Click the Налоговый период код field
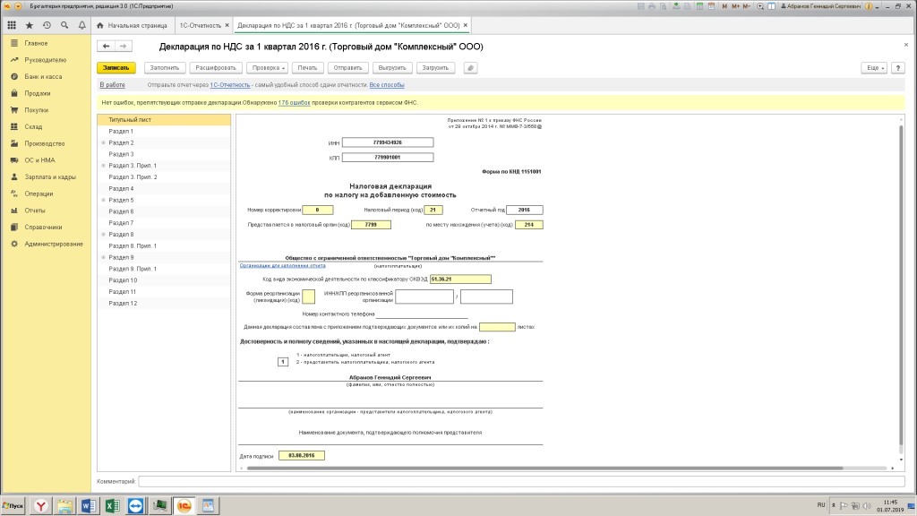Screen dimensions: 917x516 [x=433, y=210]
